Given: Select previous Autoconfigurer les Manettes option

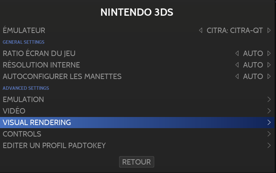Looking at the screenshot, I should point(237,76).
